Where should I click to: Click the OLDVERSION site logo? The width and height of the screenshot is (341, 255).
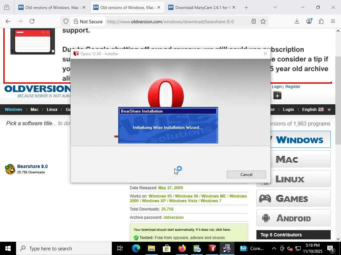coord(37,91)
